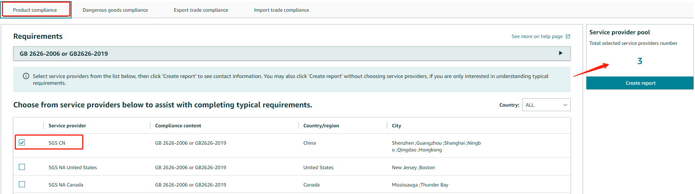
Task: Click the 'New Jersey ;Boston' city cell
Action: 413,168
